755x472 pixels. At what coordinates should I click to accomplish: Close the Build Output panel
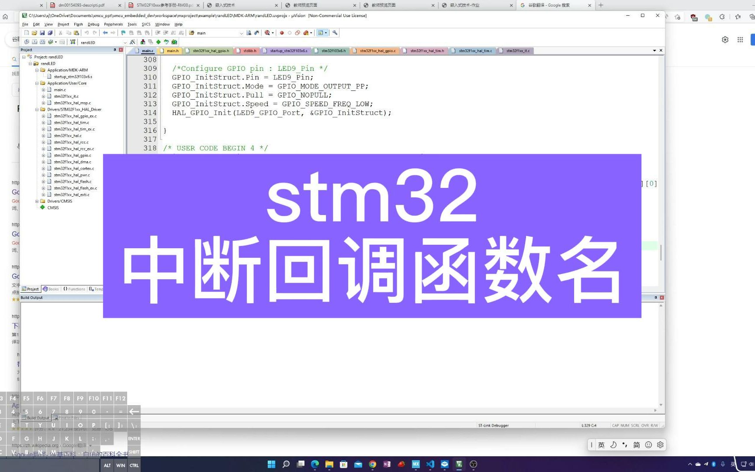click(x=661, y=298)
